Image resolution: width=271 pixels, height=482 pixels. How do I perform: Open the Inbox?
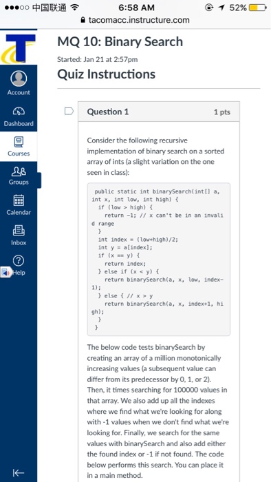19,235
